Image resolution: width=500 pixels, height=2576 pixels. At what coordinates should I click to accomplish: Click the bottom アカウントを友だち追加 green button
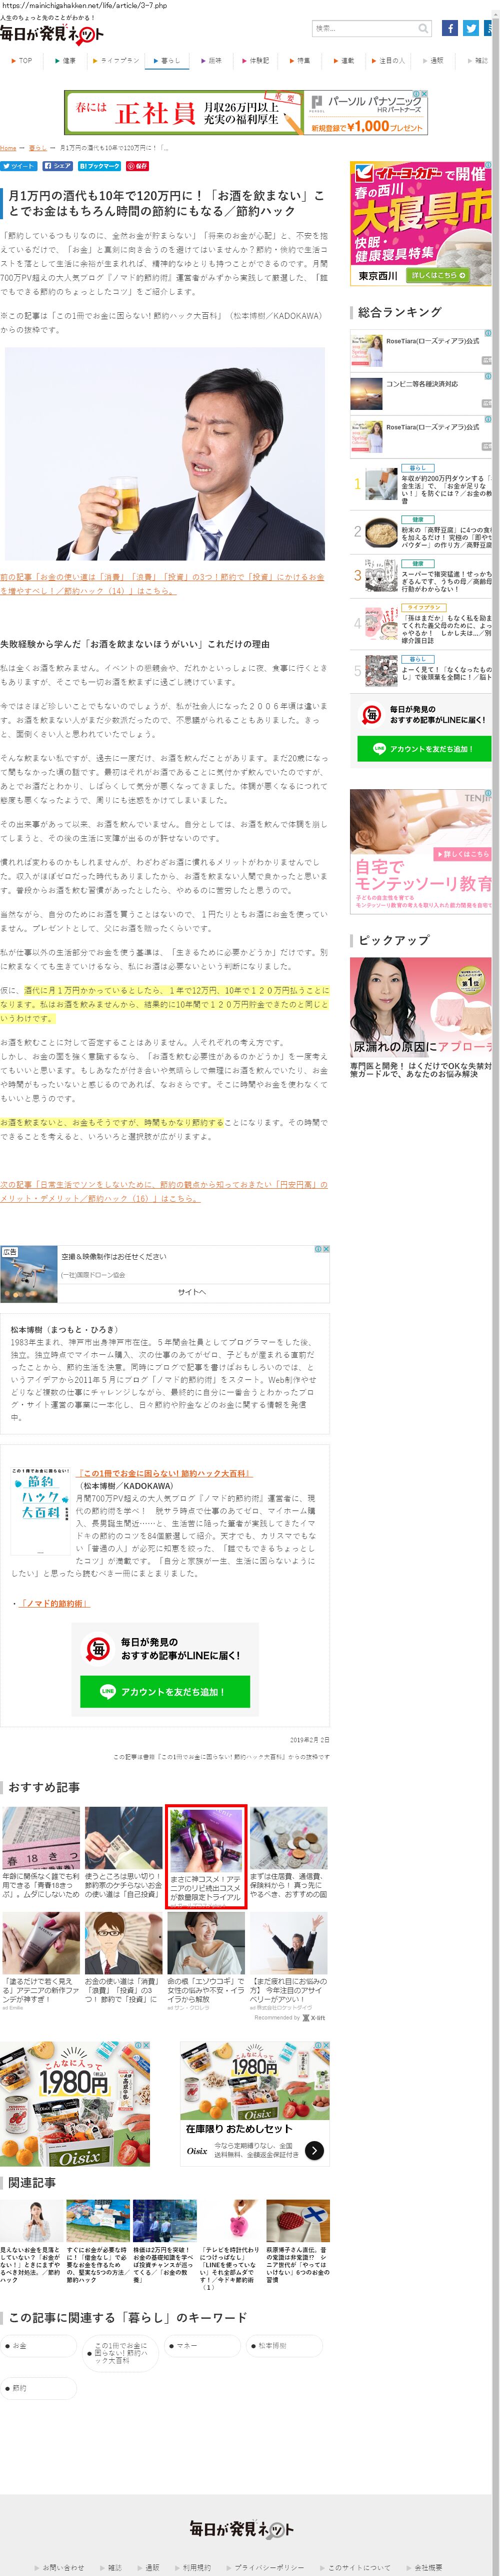tap(165, 1691)
